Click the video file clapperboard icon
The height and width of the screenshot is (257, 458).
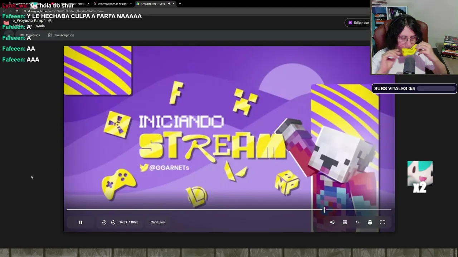tap(6, 22)
